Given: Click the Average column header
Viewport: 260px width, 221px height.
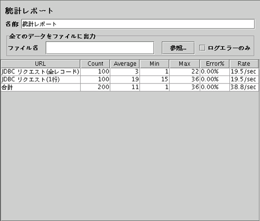Looking at the screenshot, I should pyautogui.click(x=125, y=64).
